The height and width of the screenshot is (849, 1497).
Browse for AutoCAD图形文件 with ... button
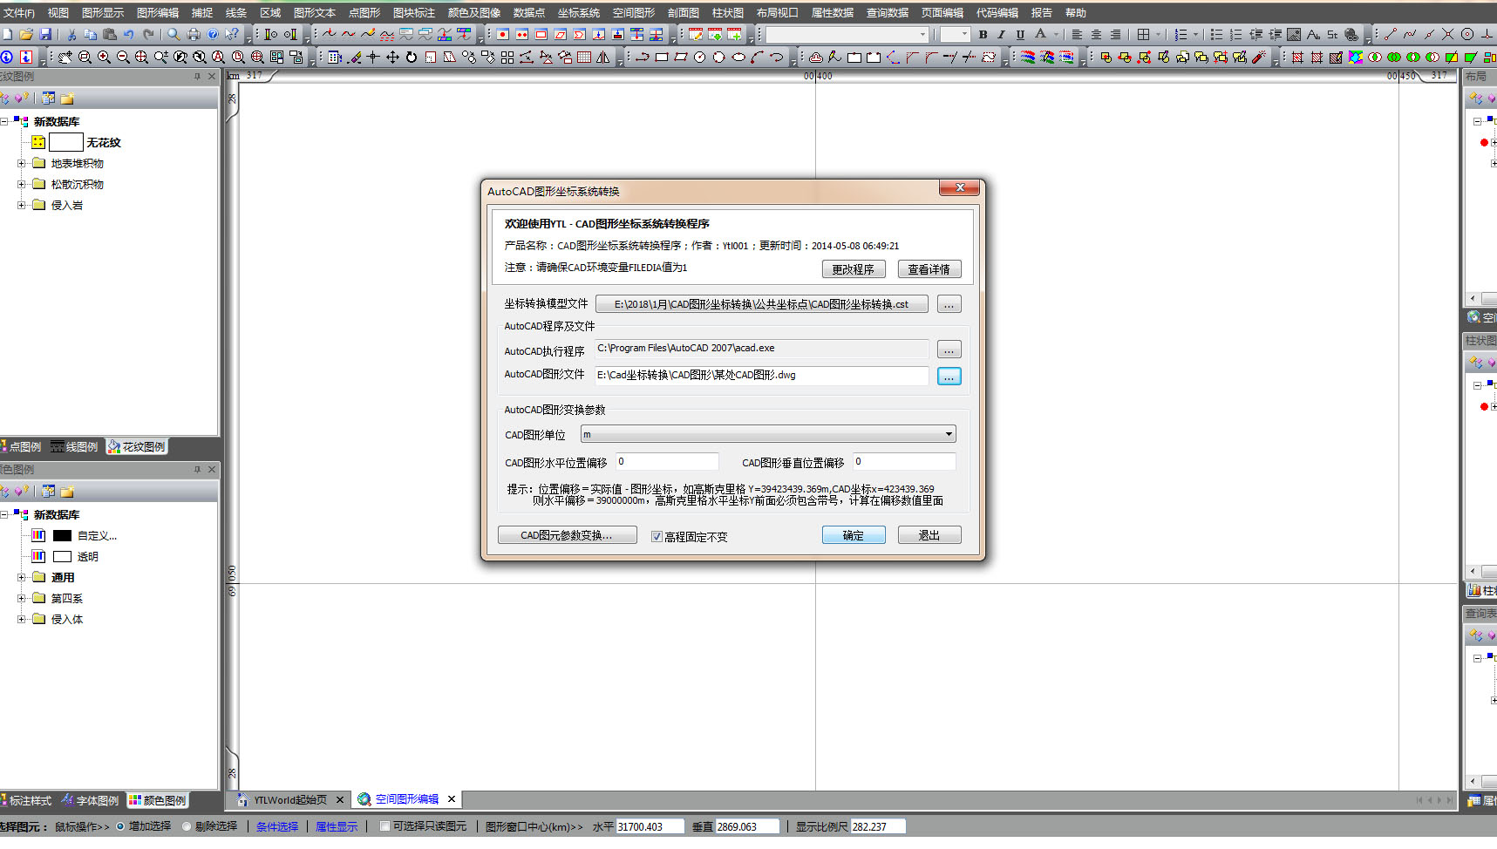(x=949, y=377)
